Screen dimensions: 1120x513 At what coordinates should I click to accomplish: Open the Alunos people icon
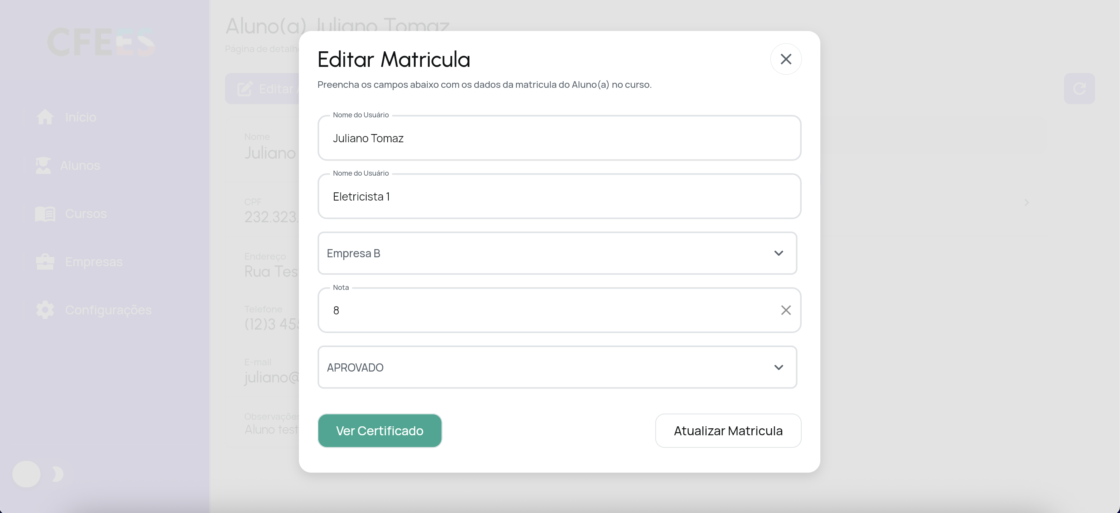click(x=43, y=166)
